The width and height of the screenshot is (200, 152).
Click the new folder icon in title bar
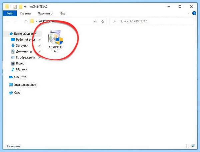click(21, 7)
